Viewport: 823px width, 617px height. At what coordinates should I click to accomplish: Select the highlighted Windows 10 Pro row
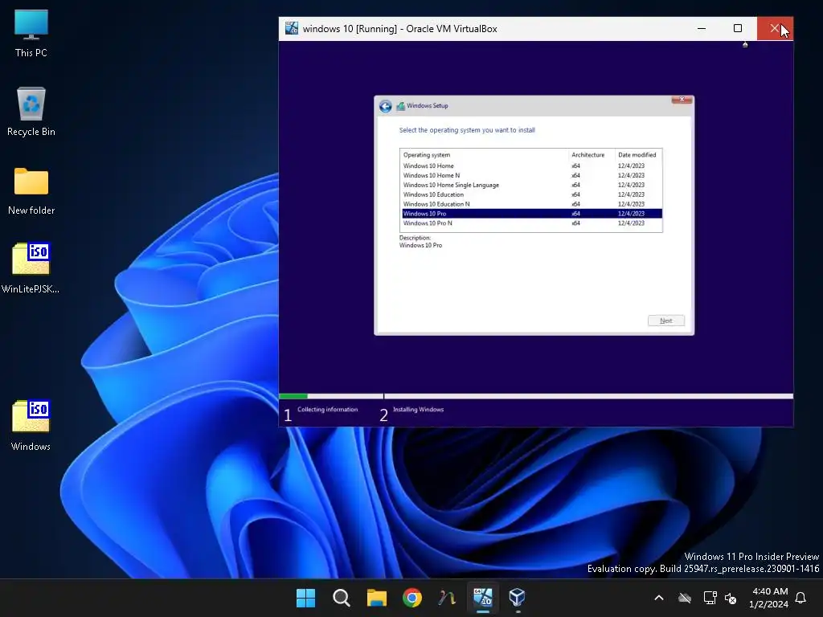coord(532,214)
